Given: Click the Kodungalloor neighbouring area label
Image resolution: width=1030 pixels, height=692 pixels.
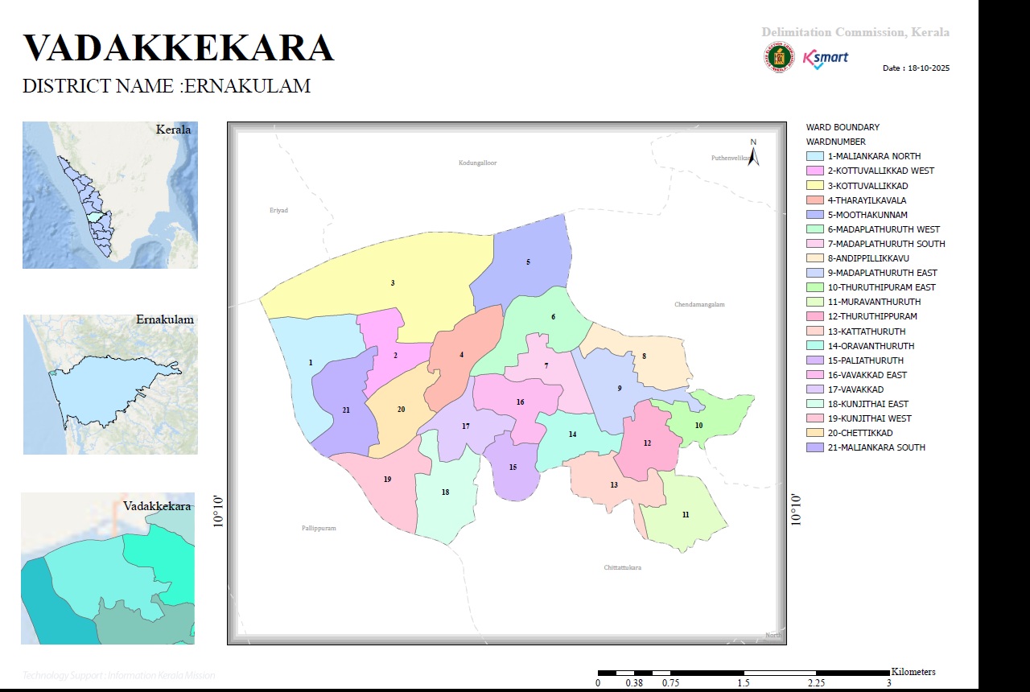Looking at the screenshot, I should 478,163.
